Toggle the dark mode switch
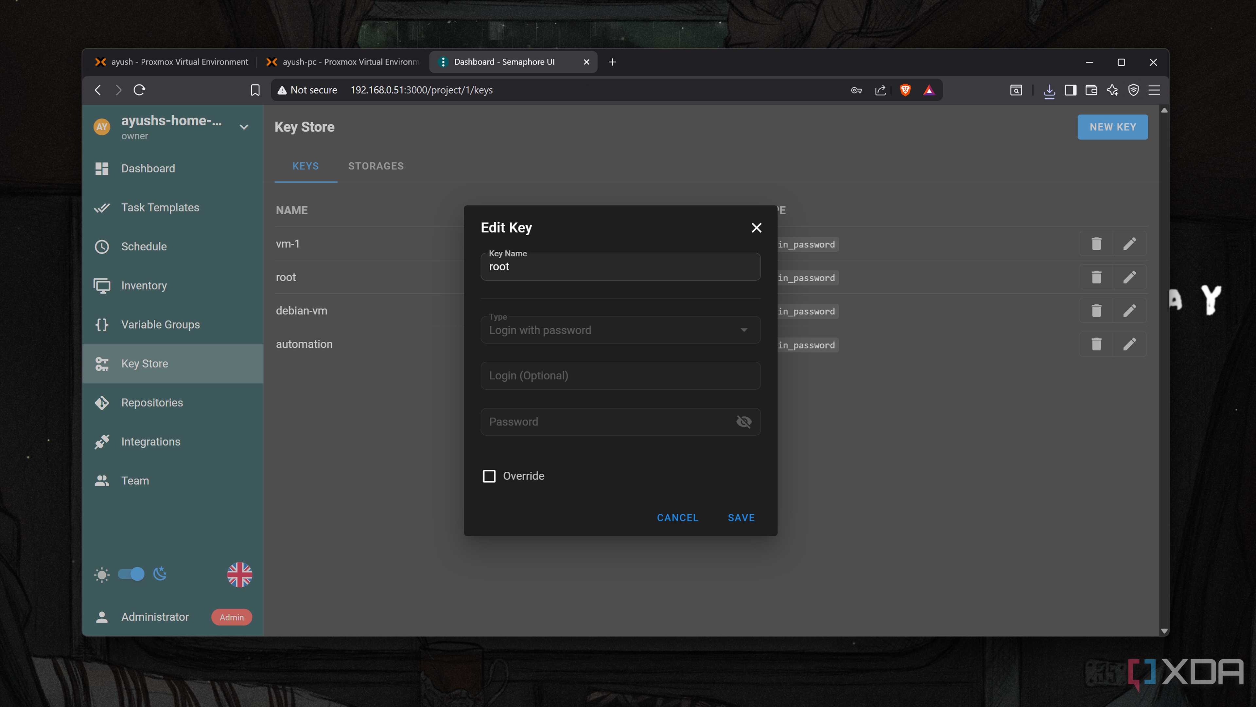Image resolution: width=1256 pixels, height=707 pixels. 131,574
